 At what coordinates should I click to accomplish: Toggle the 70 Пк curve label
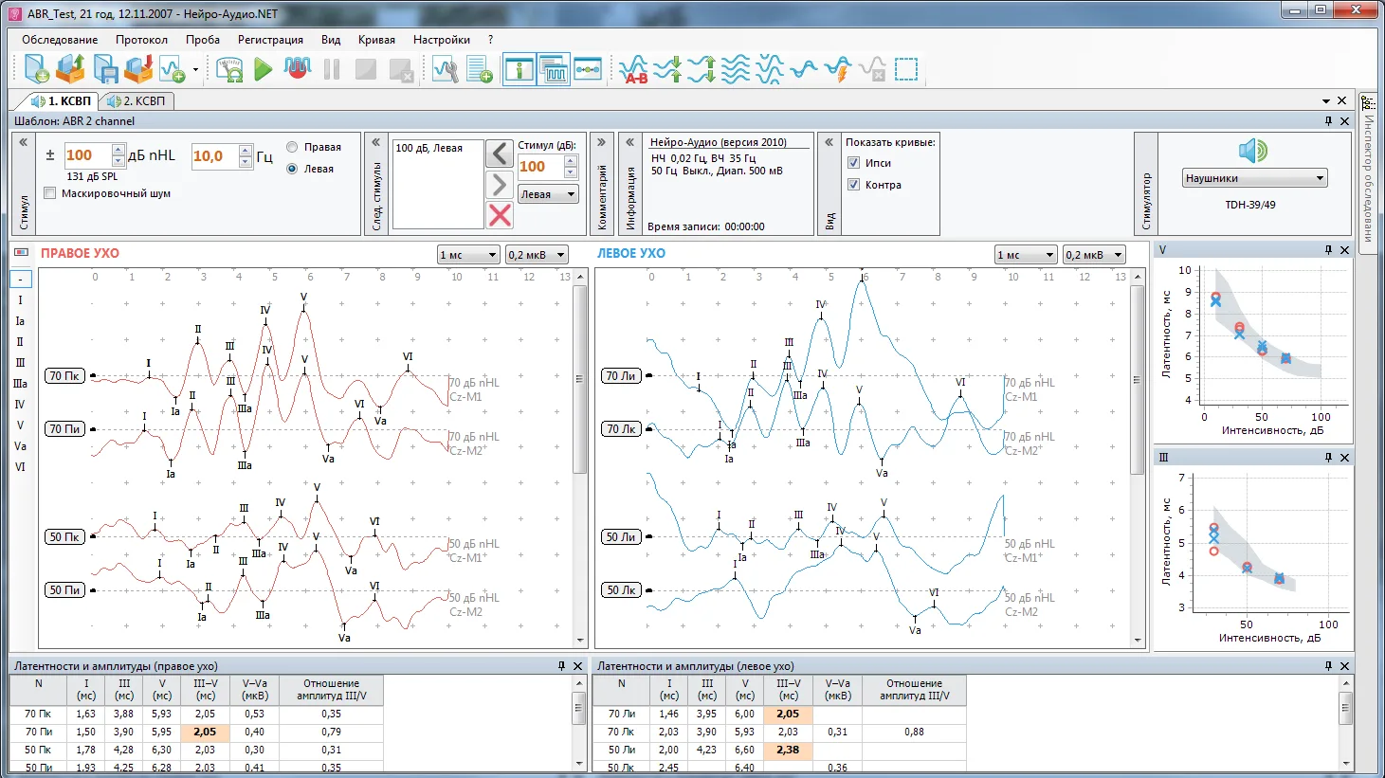tap(64, 376)
